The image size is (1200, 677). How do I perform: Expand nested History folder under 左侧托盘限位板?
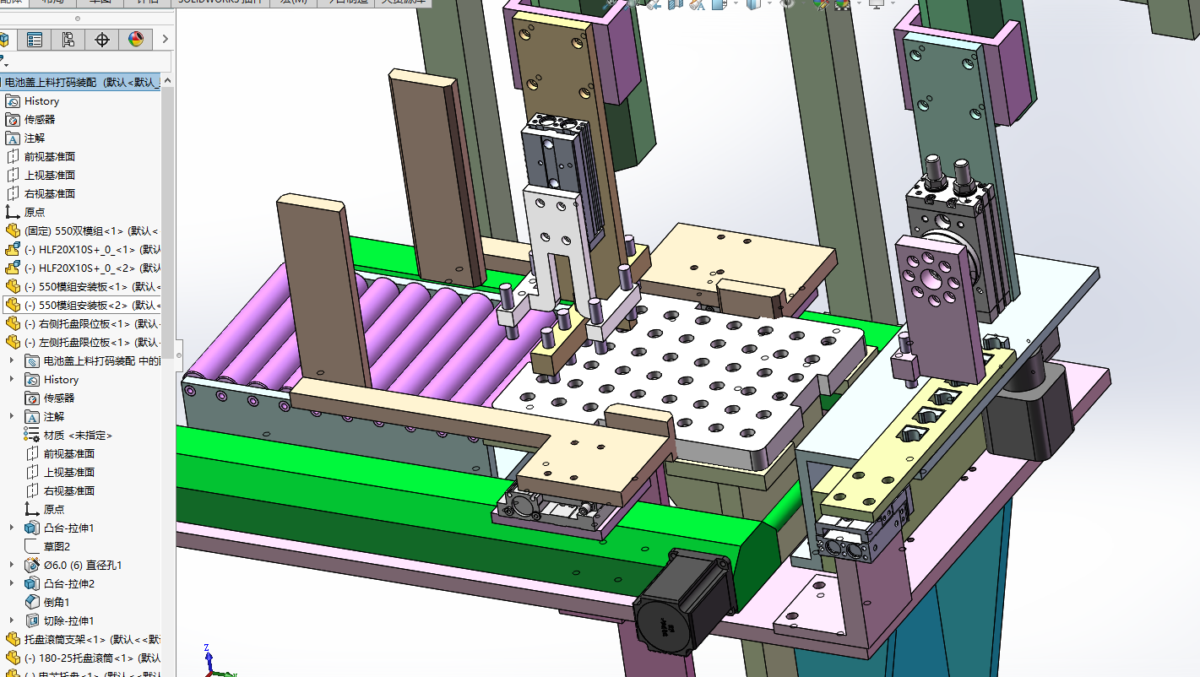(12, 379)
